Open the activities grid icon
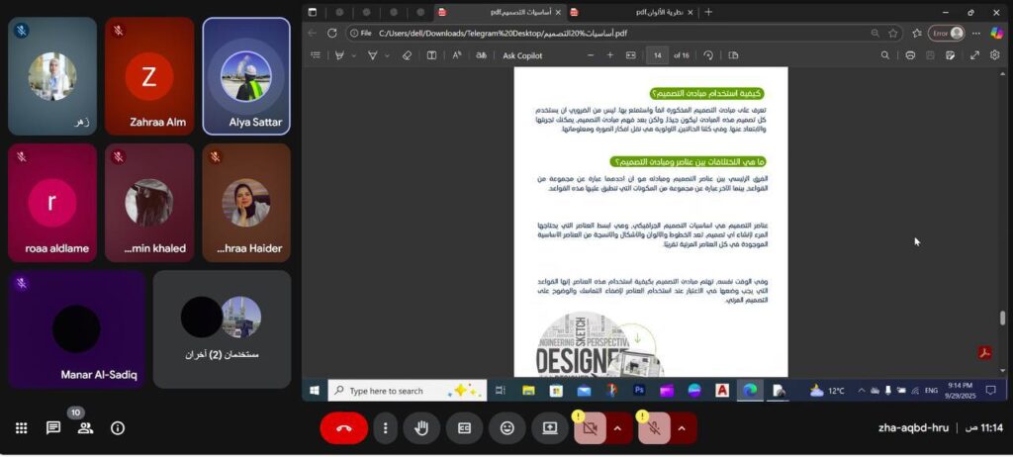 click(x=22, y=428)
